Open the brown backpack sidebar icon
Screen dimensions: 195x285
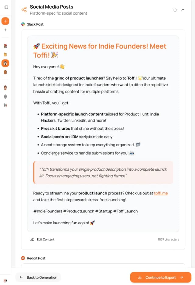[x=5, y=72]
